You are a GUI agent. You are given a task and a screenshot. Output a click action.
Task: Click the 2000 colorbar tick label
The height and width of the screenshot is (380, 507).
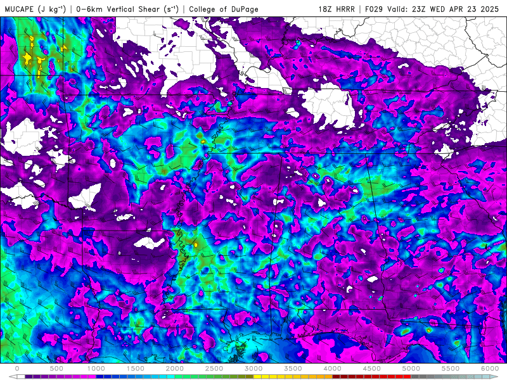175,369
